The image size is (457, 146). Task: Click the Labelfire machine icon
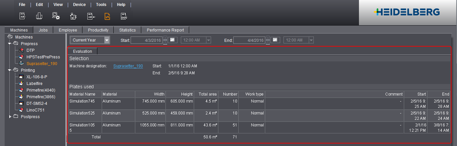[x=21, y=84]
